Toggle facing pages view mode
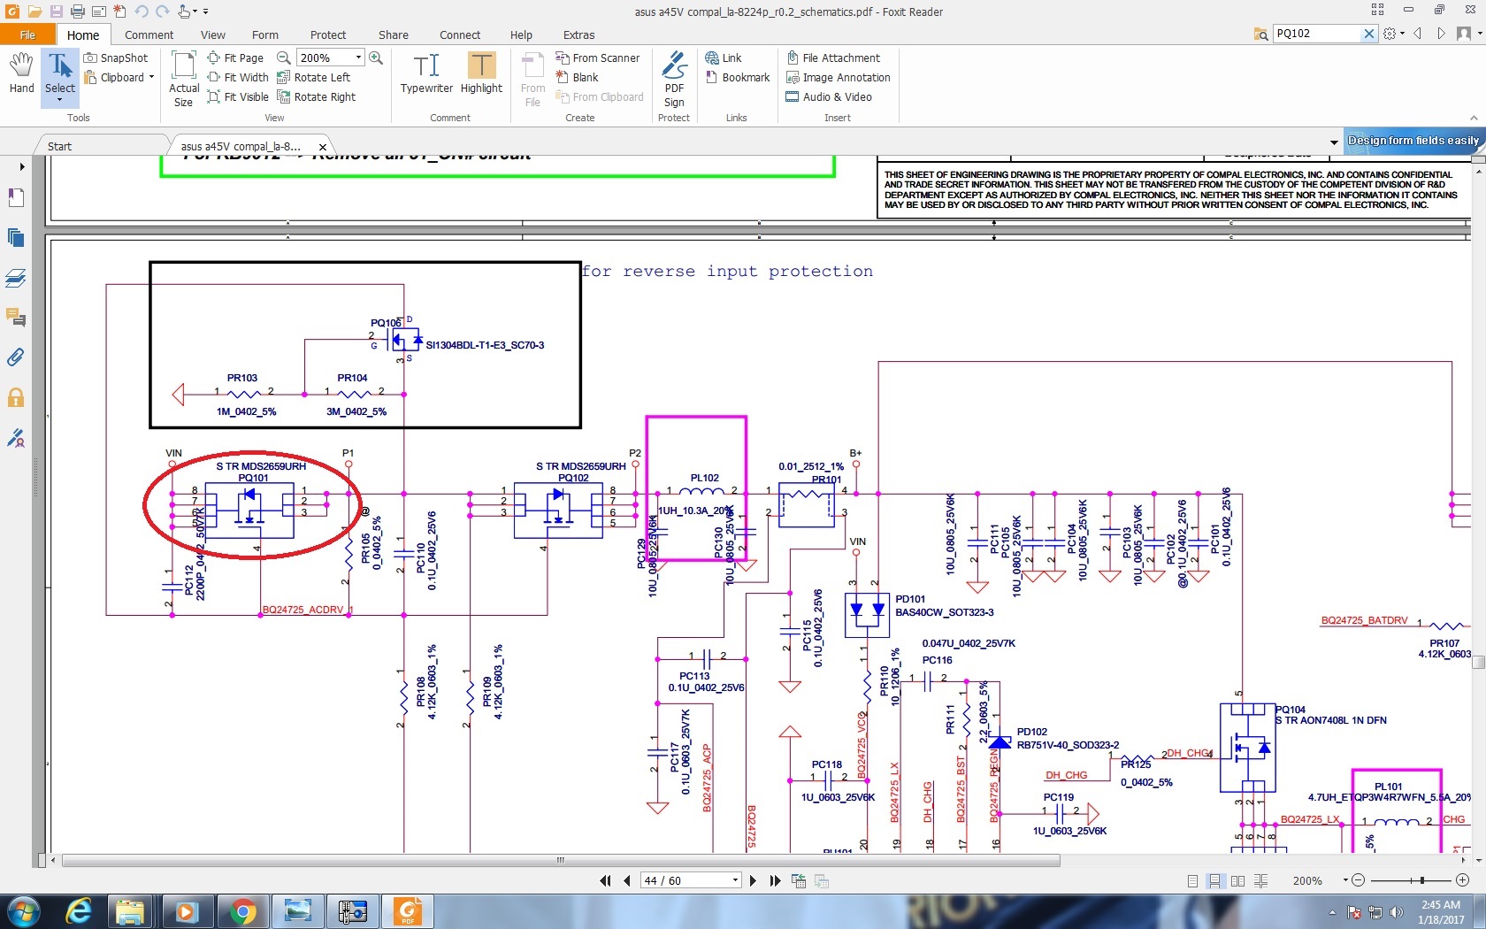This screenshot has height=929, width=1486. [1238, 881]
